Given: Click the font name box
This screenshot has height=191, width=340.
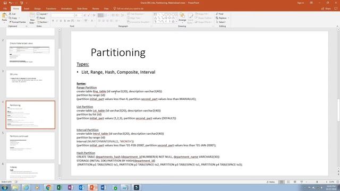Looking at the screenshot, I should click(x=63, y=15).
